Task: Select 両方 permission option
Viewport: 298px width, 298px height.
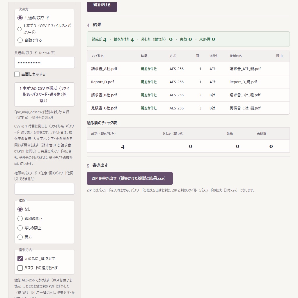Action: click(x=20, y=237)
